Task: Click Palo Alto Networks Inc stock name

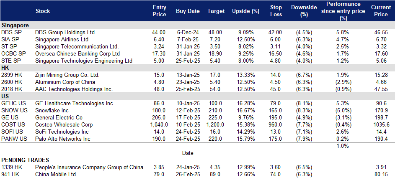Action: (x=63, y=139)
